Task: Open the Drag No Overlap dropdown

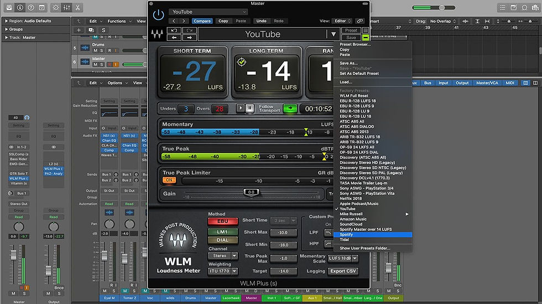Action: pyautogui.click(x=443, y=22)
